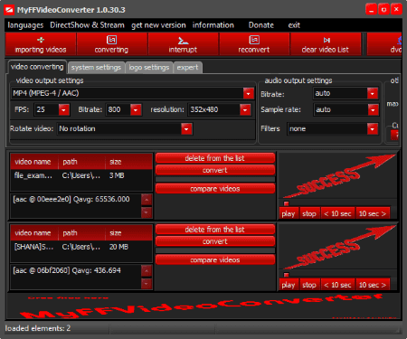Expand the MP4 output format dropdown

[249, 93]
